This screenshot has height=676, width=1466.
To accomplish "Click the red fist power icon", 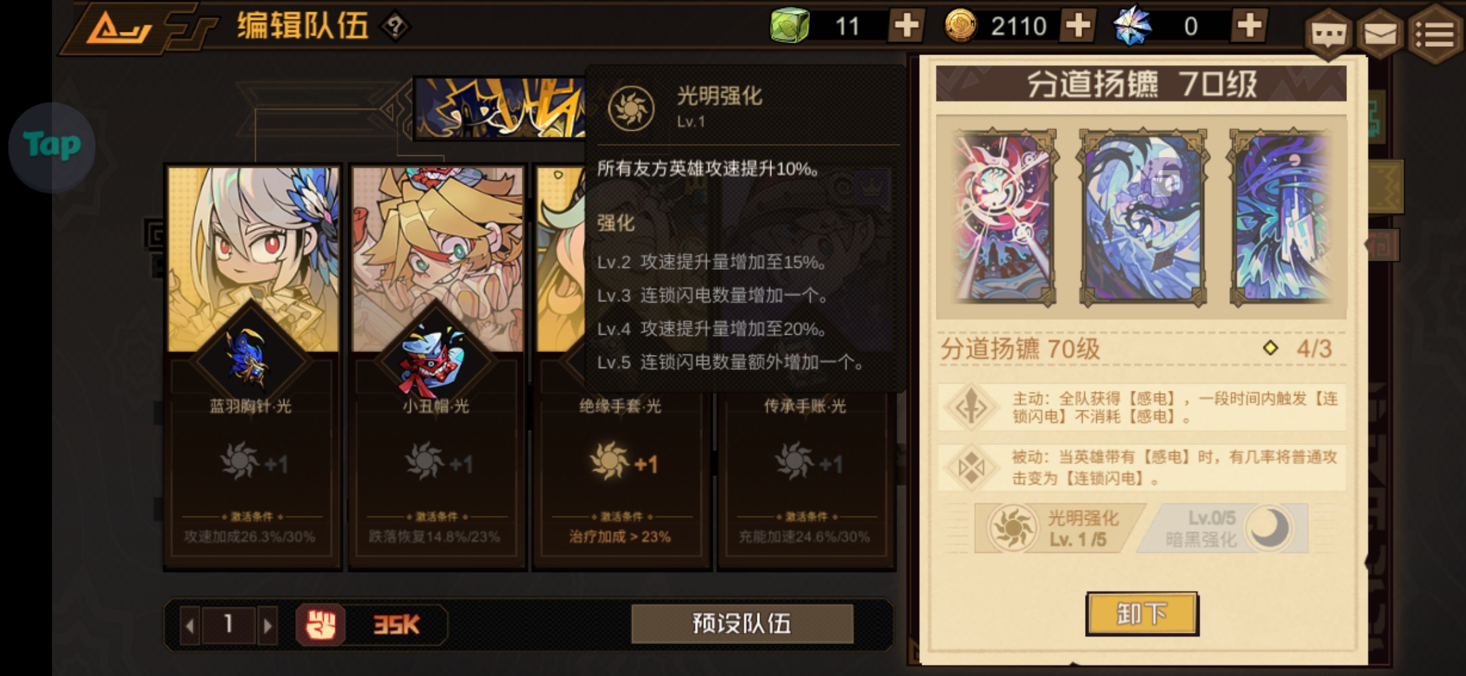I will [321, 625].
